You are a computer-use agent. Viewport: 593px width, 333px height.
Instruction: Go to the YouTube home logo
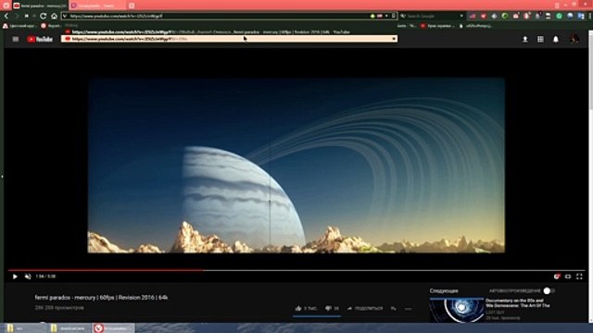coord(40,39)
